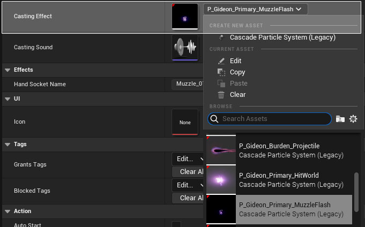Click the Casting Effect particle thumbnail
This screenshot has height=227, width=365.
coord(184,17)
